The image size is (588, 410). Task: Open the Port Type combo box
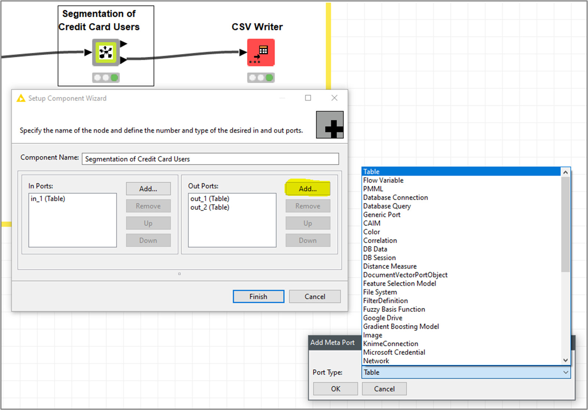coord(466,372)
